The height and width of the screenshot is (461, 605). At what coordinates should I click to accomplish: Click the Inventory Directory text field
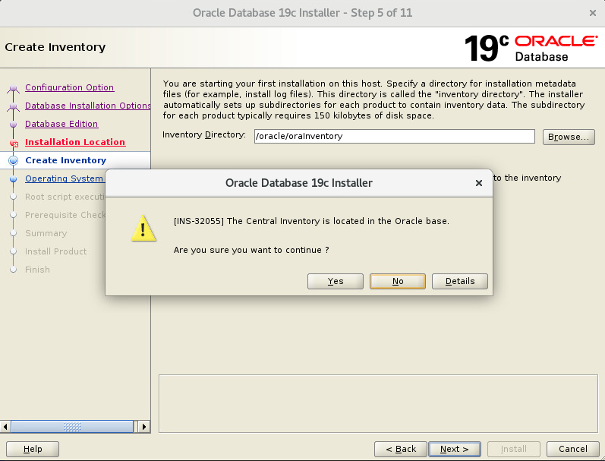pos(394,136)
